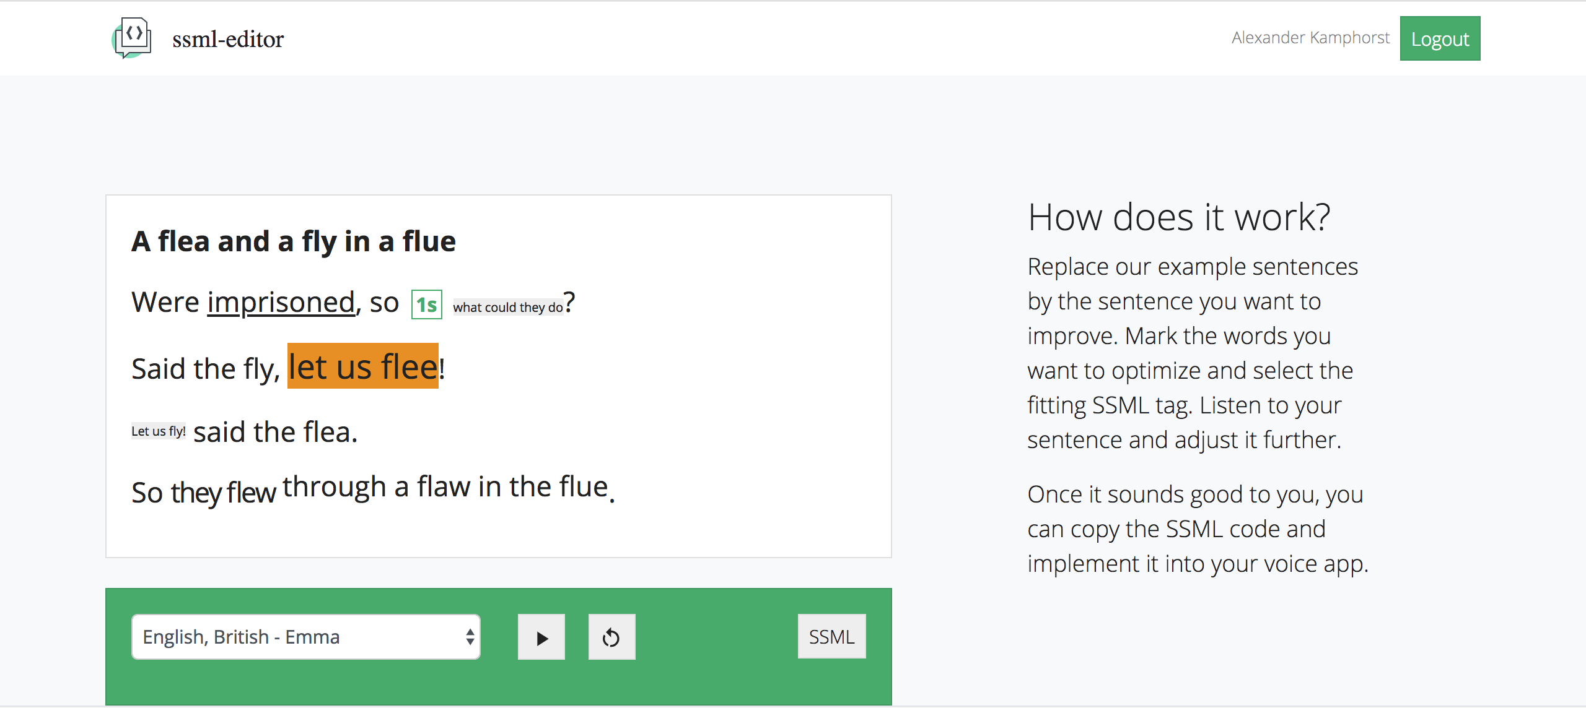Screen dimensions: 1586x708
Task: Click the voice selector up-down arrows
Action: pos(470,637)
